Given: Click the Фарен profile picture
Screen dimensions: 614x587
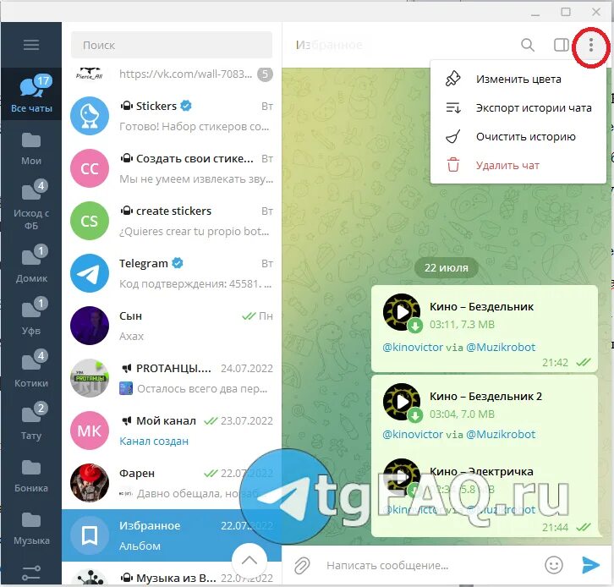Looking at the screenshot, I should 90,483.
